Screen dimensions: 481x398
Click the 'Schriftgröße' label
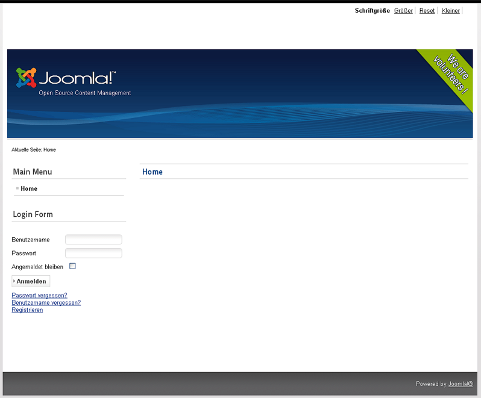pyautogui.click(x=372, y=11)
